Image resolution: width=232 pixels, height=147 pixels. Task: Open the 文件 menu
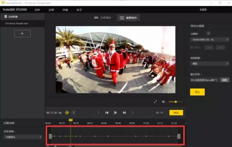click(x=37, y=10)
